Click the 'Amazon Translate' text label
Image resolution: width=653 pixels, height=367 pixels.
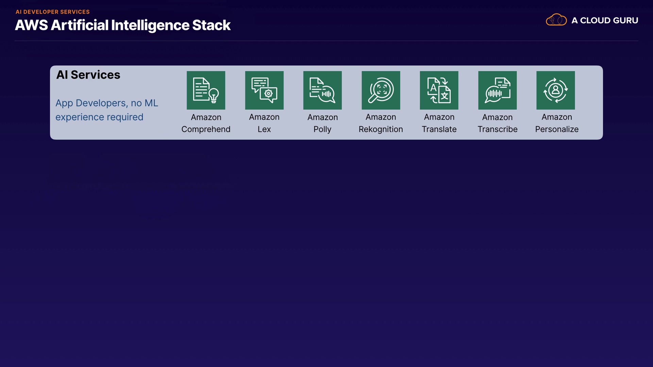click(439, 123)
